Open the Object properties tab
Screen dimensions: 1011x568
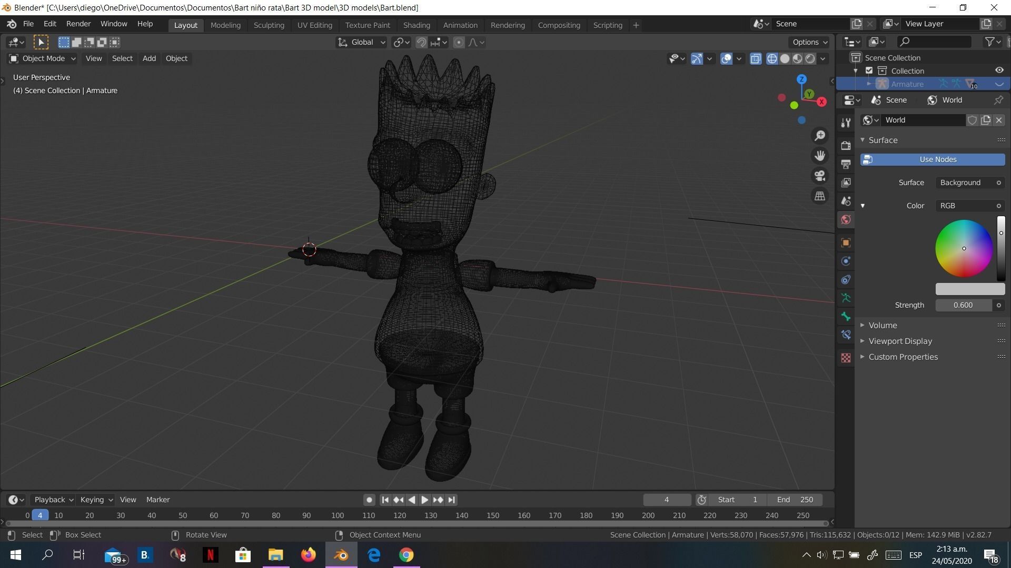point(846,242)
